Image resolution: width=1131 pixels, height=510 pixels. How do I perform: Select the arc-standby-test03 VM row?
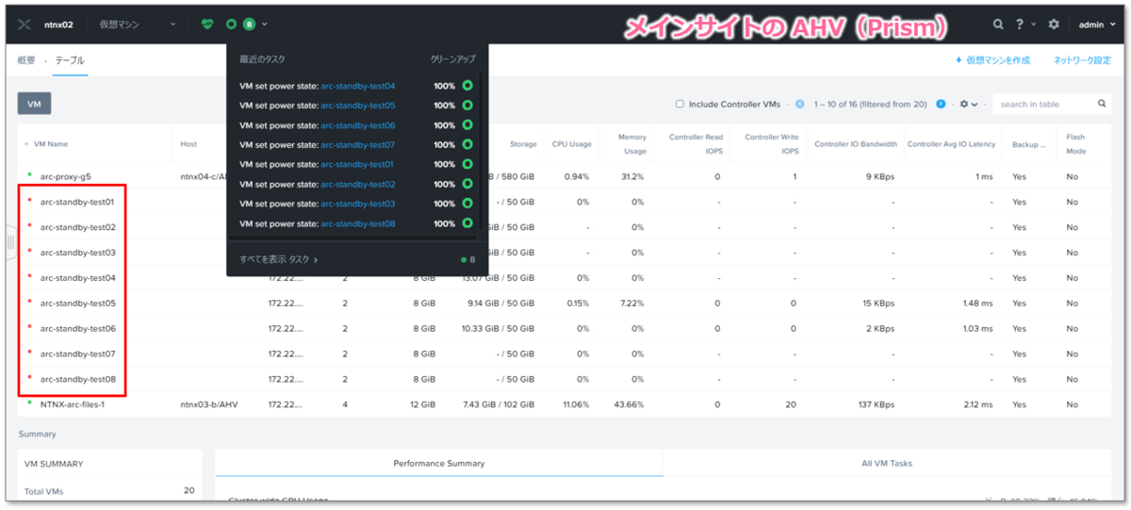[564, 253]
